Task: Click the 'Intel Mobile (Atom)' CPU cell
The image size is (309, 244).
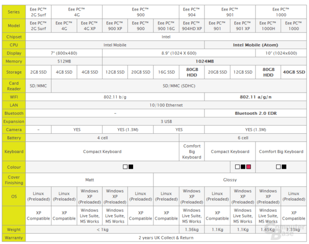Action: (255, 45)
